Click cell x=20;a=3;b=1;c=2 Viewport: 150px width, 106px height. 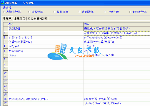(x=46, y=38)
